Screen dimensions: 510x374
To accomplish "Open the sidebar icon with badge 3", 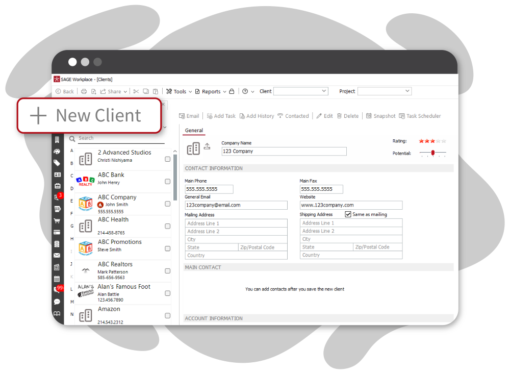I will pyautogui.click(x=58, y=197).
